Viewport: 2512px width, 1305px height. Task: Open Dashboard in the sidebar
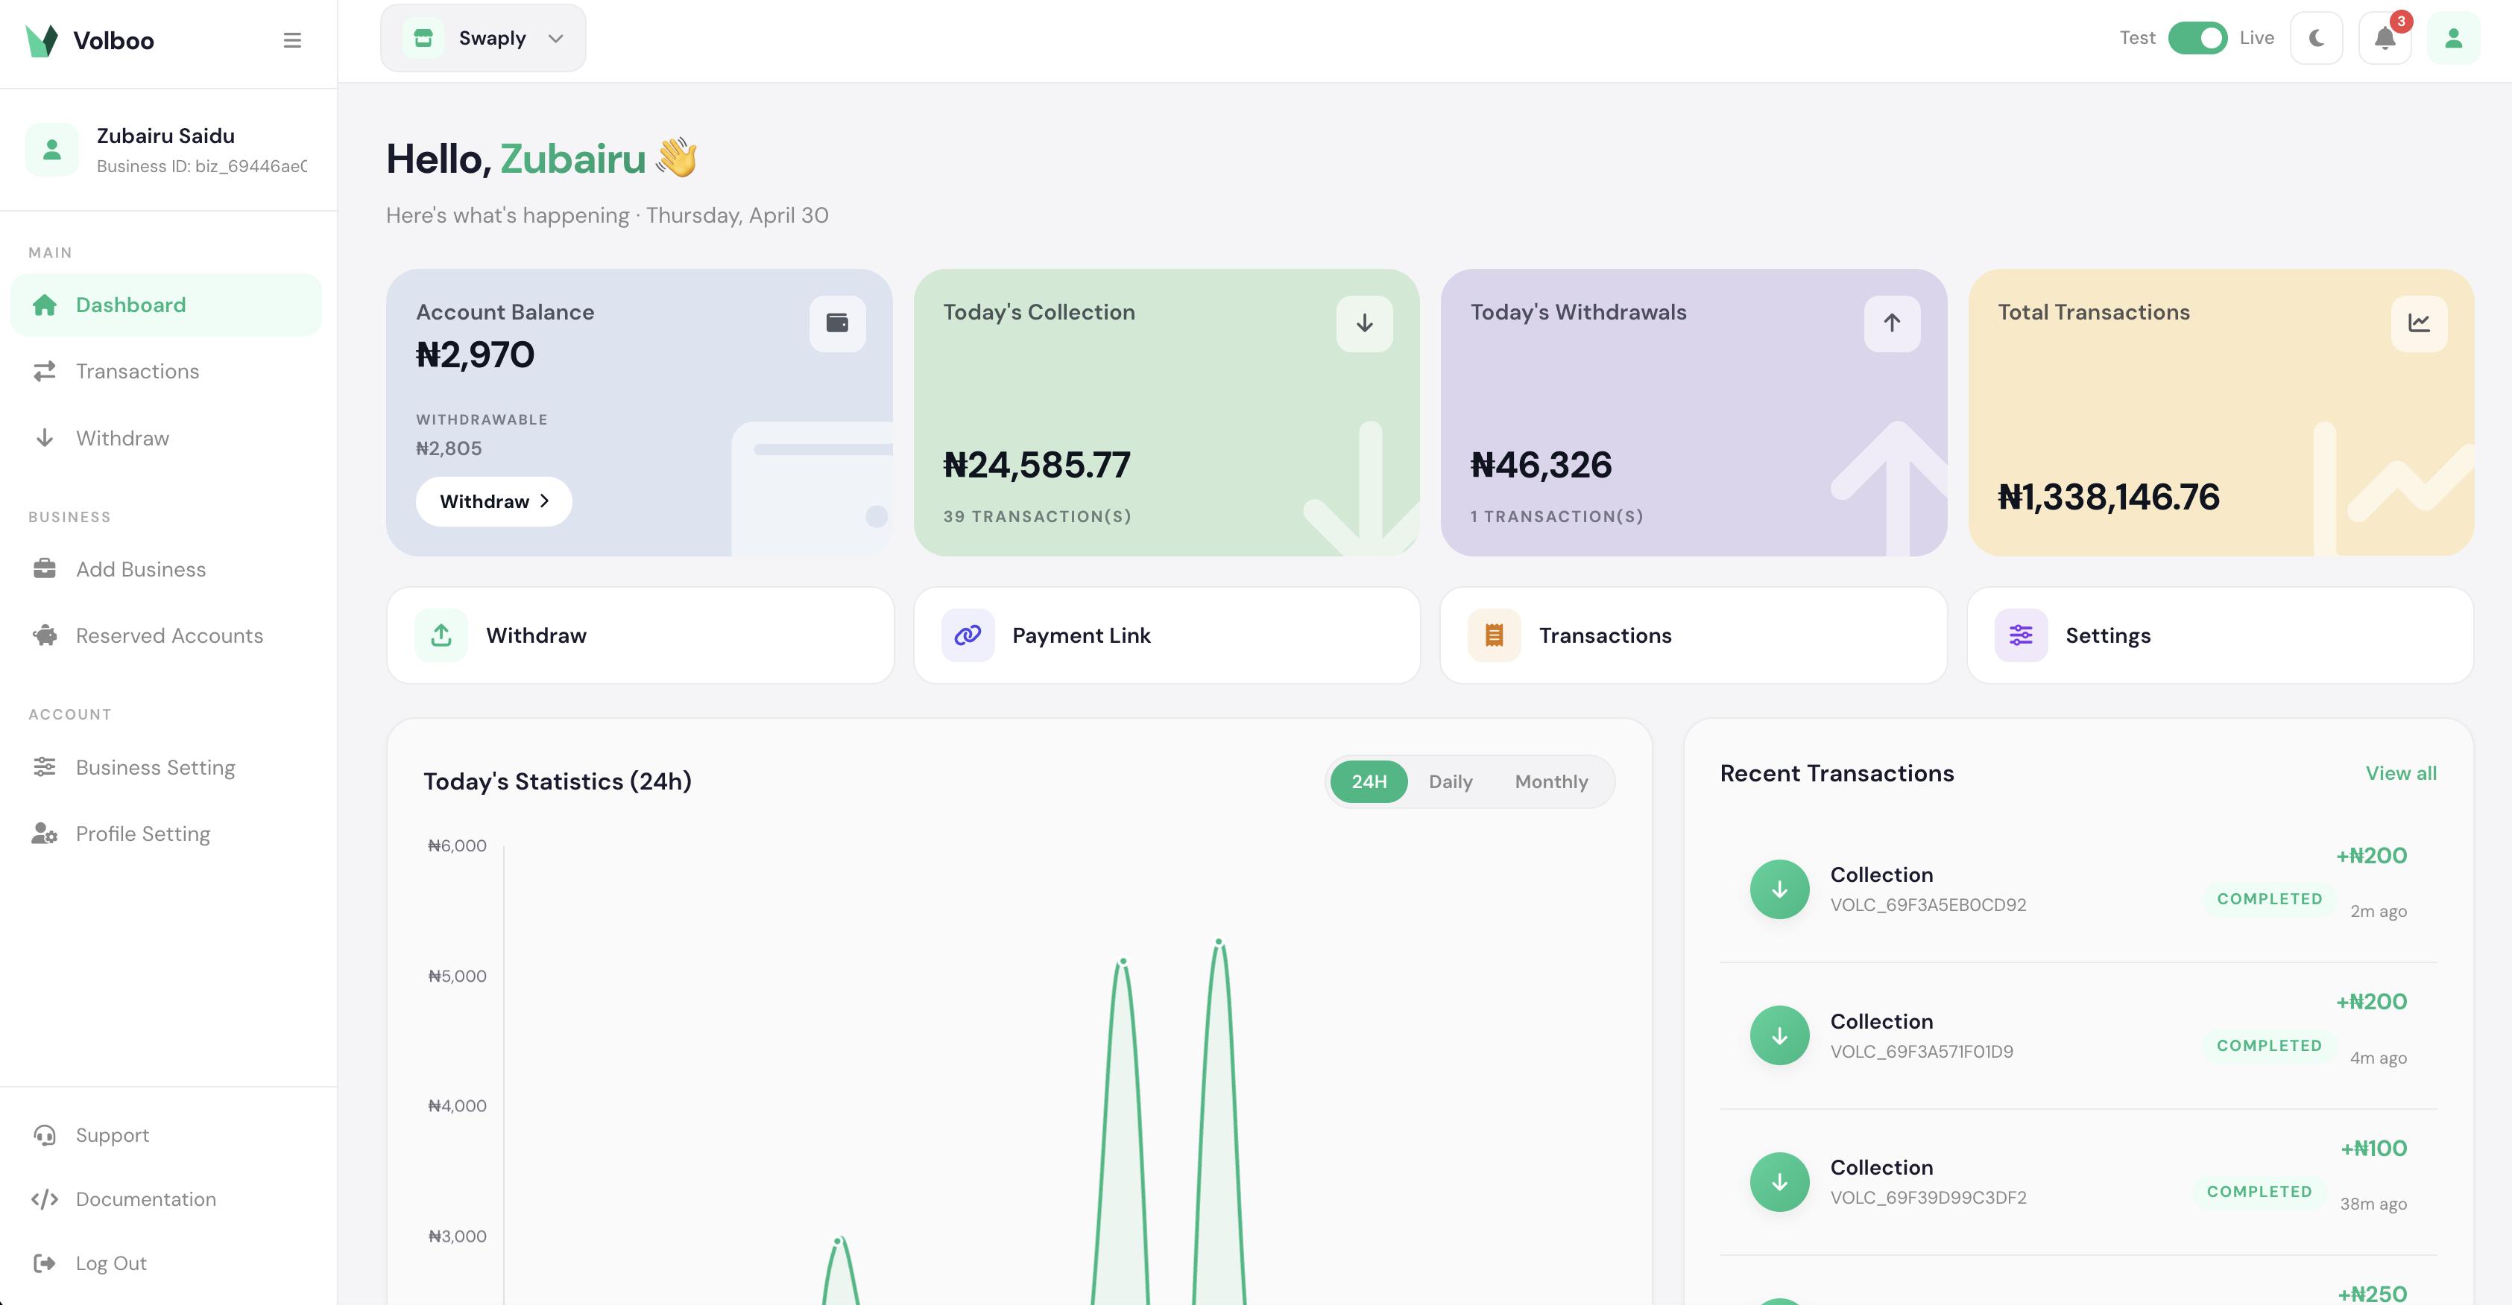point(165,305)
